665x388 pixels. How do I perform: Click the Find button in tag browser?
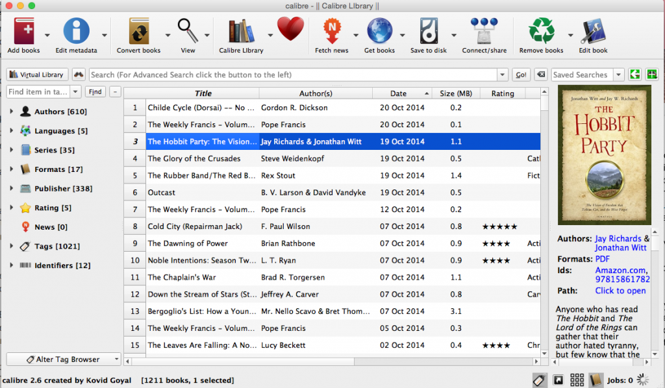tap(95, 91)
